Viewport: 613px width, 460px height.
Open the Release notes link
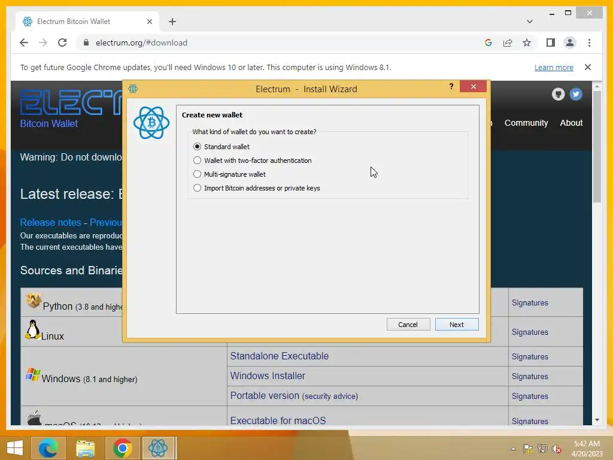coord(50,222)
